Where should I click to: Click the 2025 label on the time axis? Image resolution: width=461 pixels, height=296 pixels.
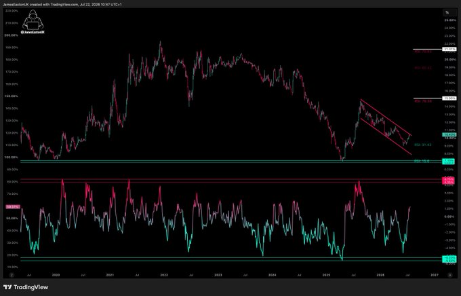click(x=326, y=275)
